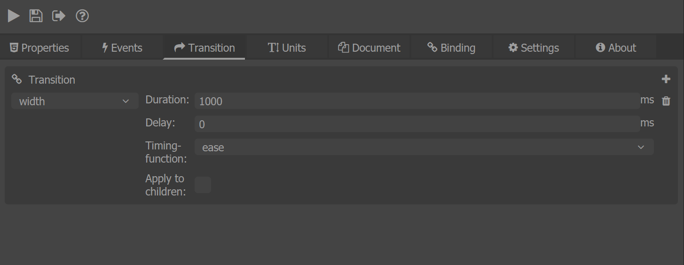Click the Transition panel heading text
684x265 pixels.
pos(52,80)
